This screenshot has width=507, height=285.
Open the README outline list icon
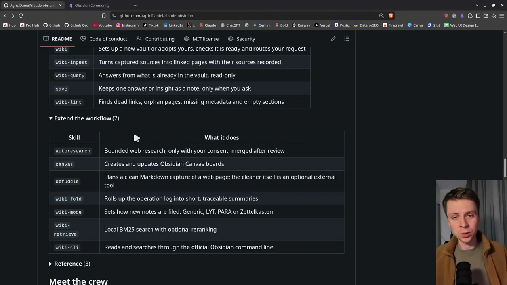[x=347, y=39]
